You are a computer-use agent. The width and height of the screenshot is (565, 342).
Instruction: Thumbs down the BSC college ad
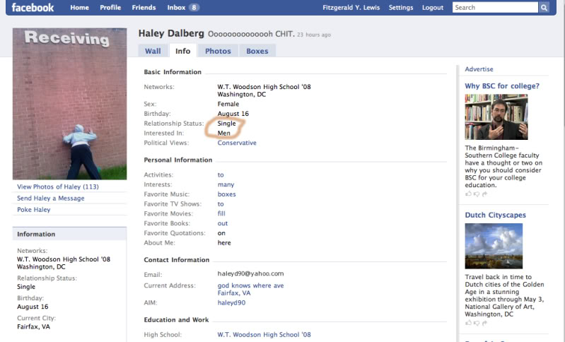coord(477,194)
